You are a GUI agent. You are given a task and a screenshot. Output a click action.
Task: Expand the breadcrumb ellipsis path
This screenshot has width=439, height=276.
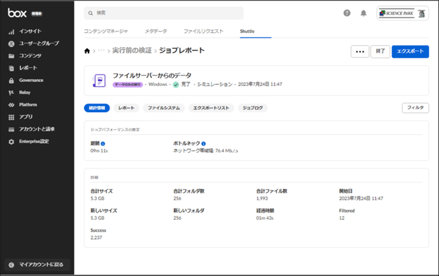coord(101,51)
